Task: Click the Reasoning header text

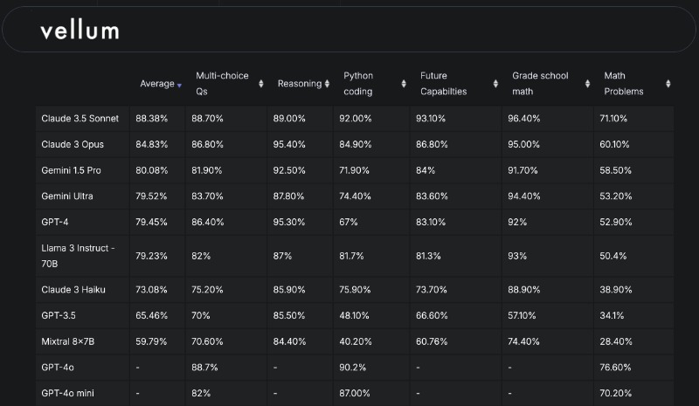Action: coord(300,84)
